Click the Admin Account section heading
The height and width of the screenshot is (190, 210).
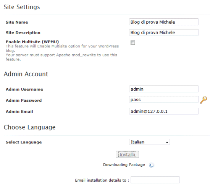click(26, 74)
